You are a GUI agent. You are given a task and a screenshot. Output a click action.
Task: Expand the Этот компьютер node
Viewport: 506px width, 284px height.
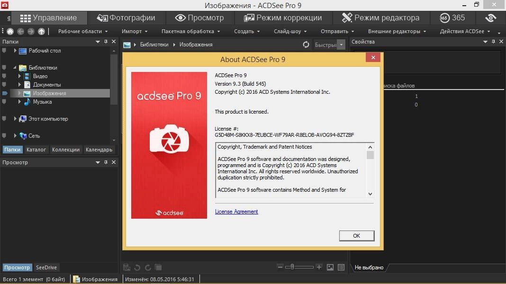tap(15, 119)
